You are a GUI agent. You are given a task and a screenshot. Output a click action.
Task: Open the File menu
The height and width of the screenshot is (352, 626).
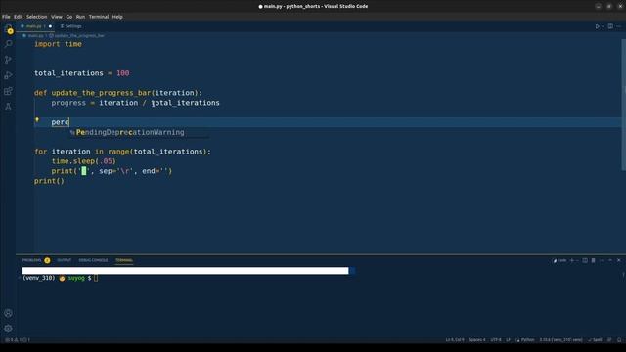click(x=6, y=17)
